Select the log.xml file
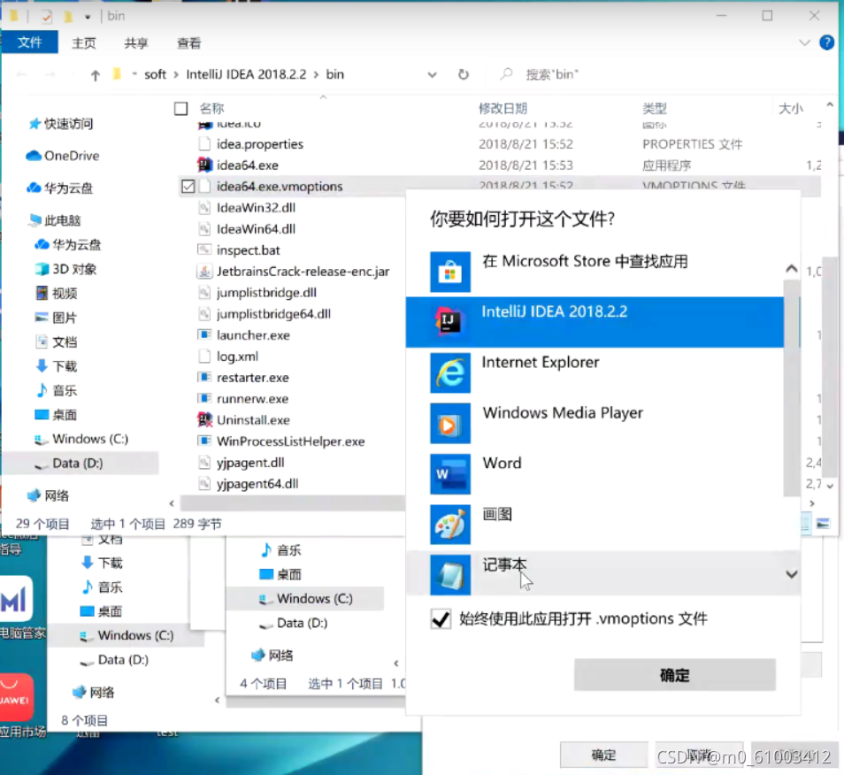844x775 pixels. 237,357
